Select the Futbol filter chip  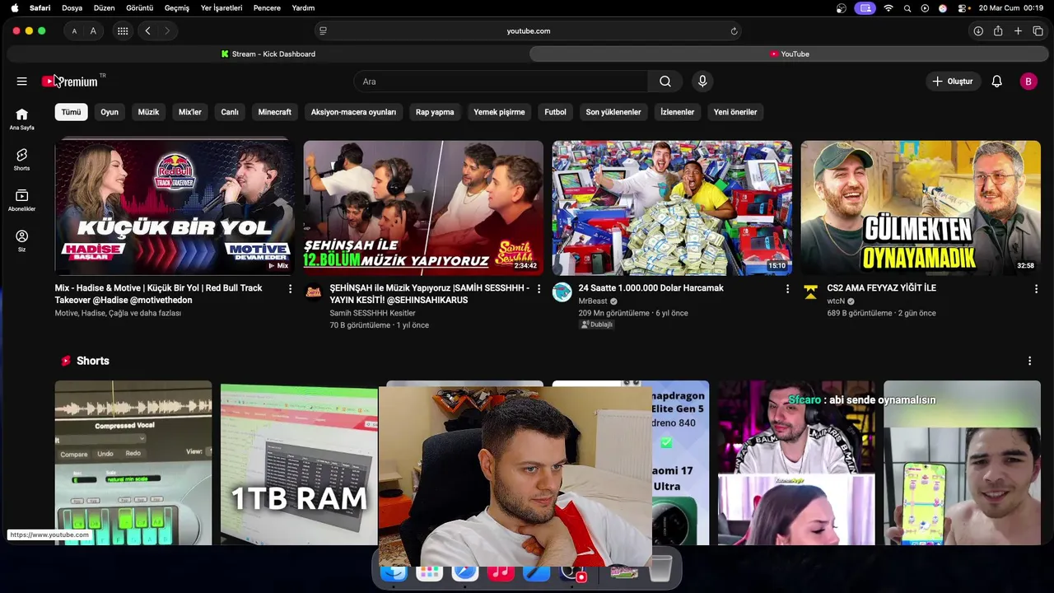click(555, 112)
